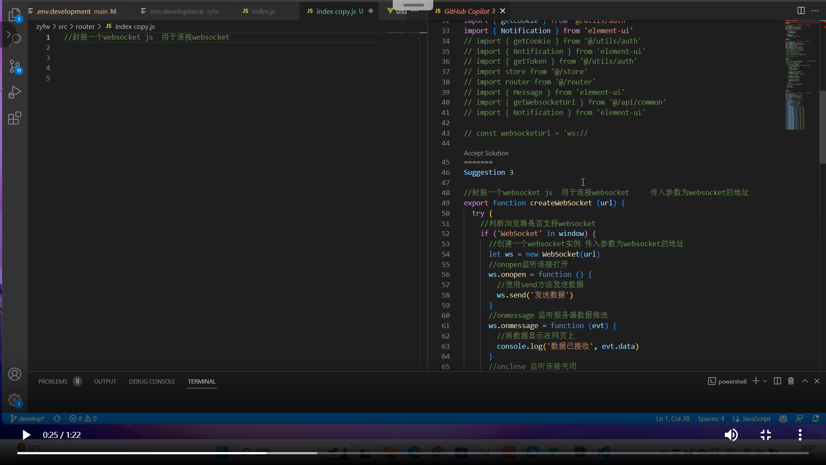Viewport: 826px width, 465px height.
Task: Open Source Control view icon
Action: click(14, 66)
